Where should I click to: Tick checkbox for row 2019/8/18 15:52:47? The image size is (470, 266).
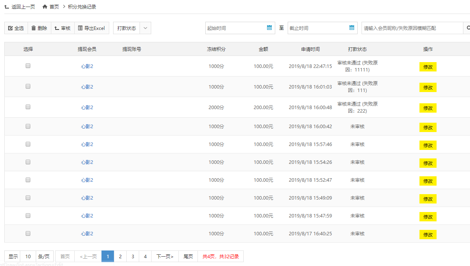(x=28, y=180)
